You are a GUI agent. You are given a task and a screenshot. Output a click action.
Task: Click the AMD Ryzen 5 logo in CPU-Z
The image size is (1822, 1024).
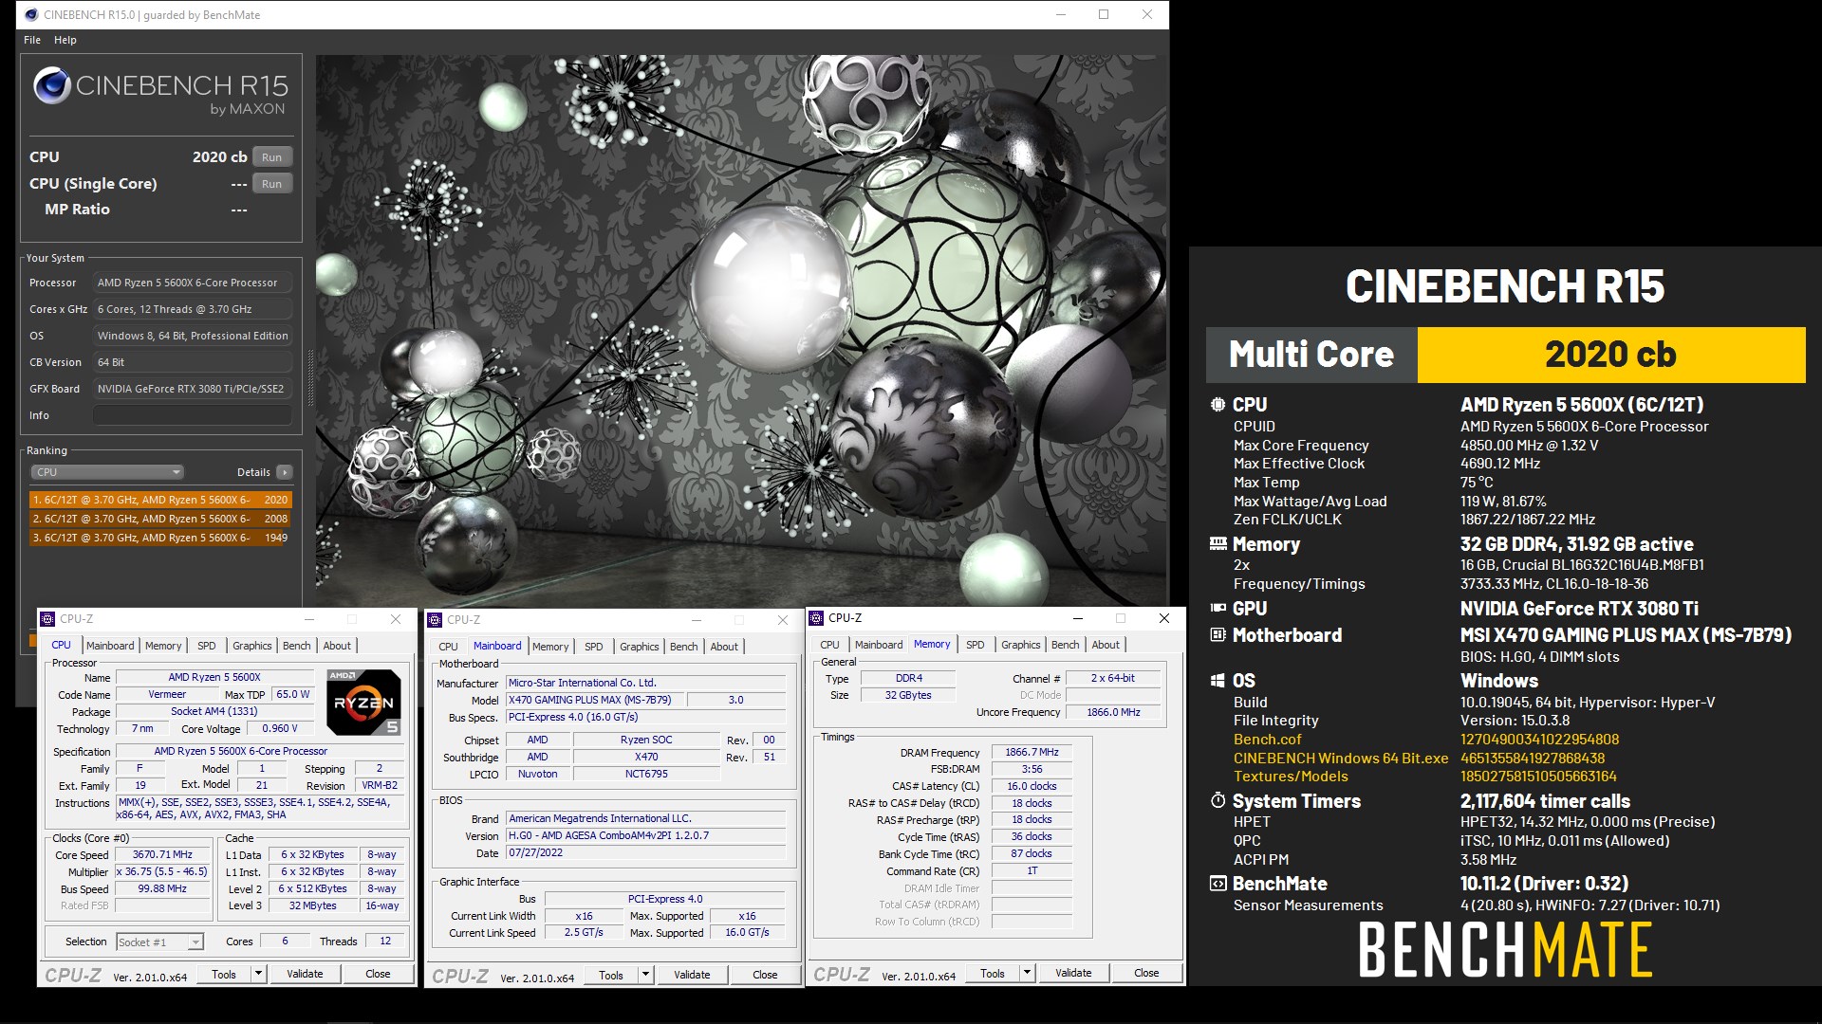[x=363, y=703]
